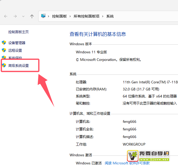Open 阅读 Microsoft 软件许可条款 link

point(127,163)
